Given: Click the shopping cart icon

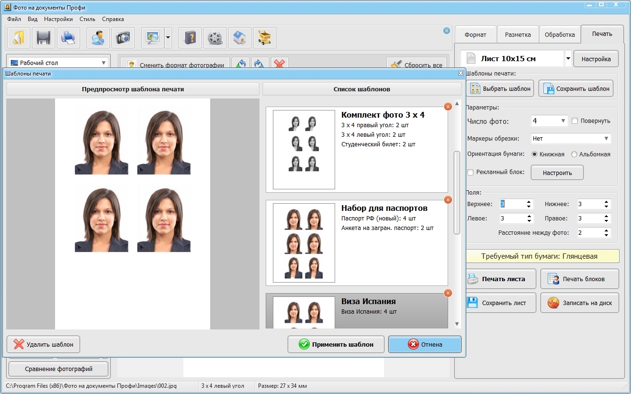Looking at the screenshot, I should click(265, 38).
